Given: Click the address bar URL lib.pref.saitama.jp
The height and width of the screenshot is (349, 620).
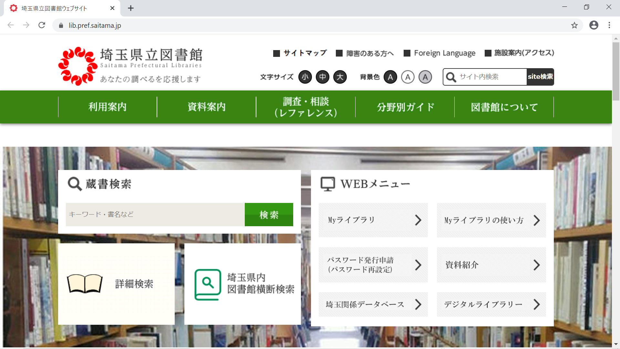Looking at the screenshot, I should [95, 25].
